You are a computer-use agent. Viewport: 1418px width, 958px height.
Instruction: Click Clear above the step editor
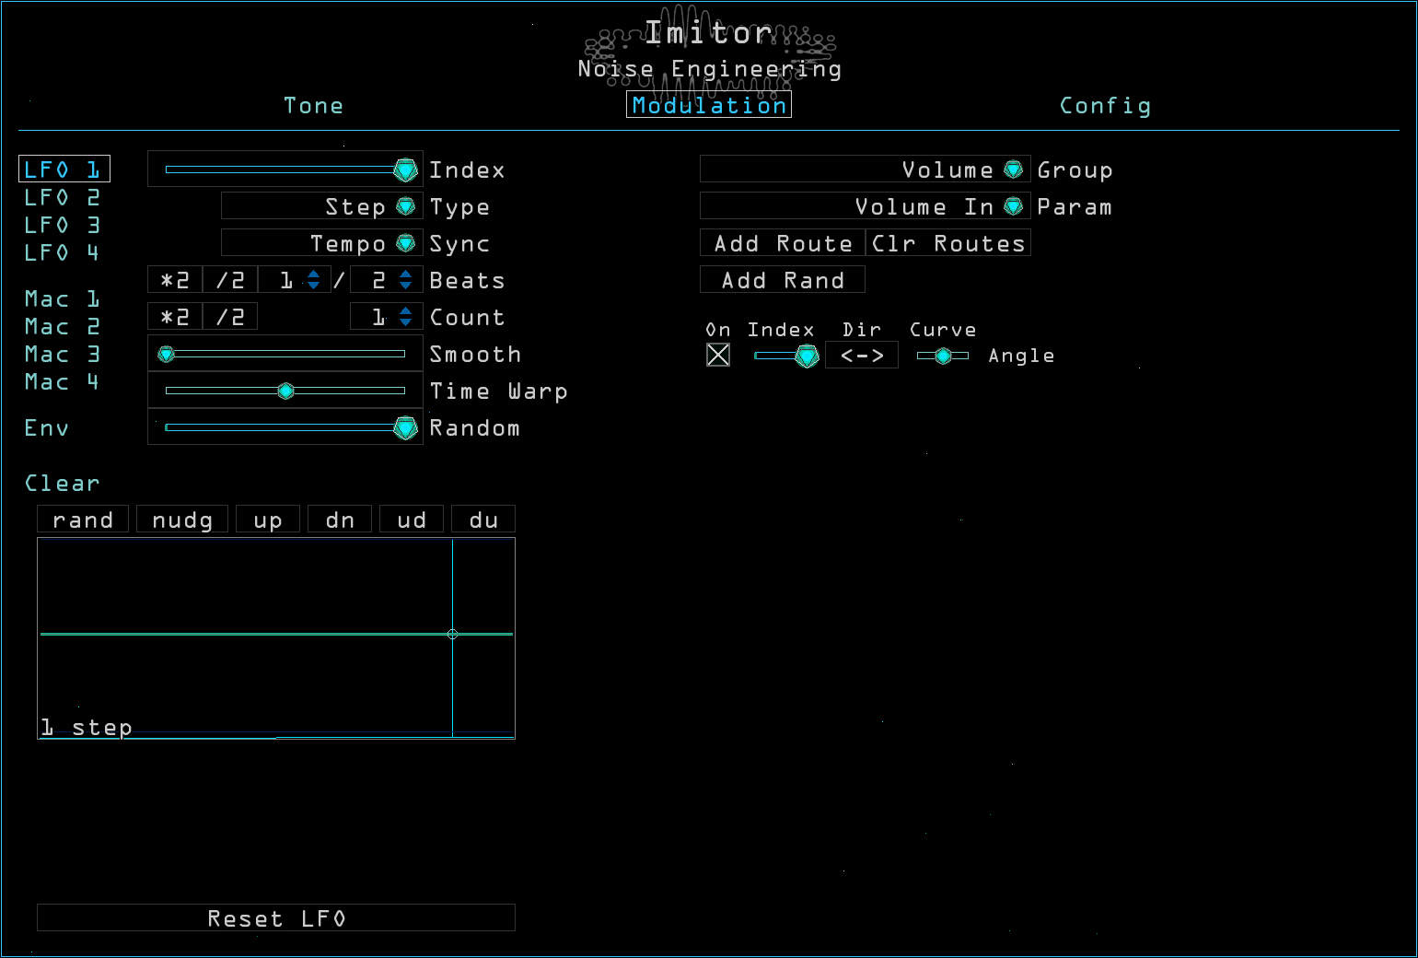pos(62,483)
